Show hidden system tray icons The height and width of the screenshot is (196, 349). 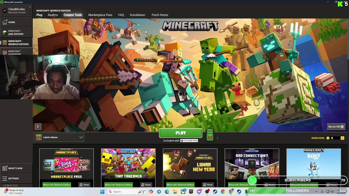[316, 192]
